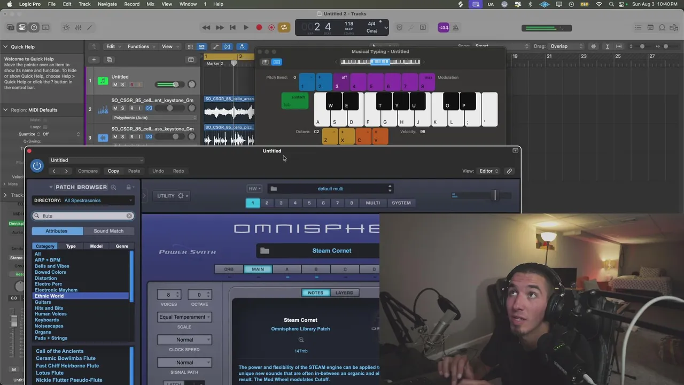Toggle the waveform zoom button
The height and width of the screenshot is (385, 684).
coord(593,47)
